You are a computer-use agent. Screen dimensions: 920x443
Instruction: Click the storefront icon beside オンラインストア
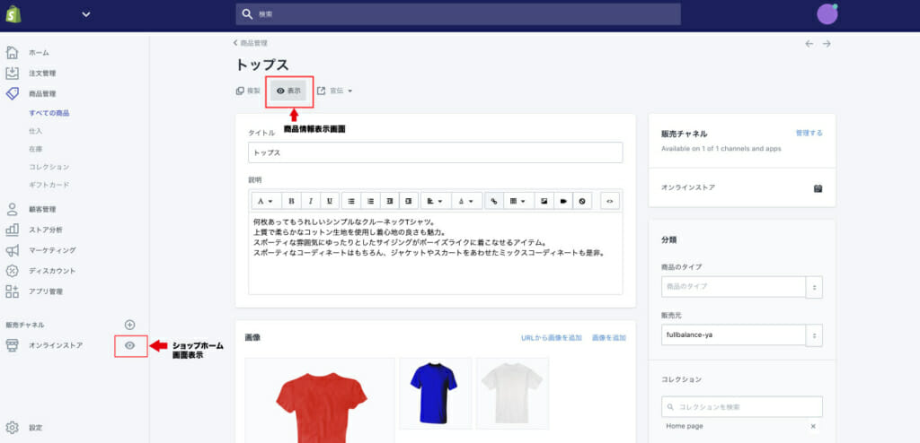pos(12,346)
